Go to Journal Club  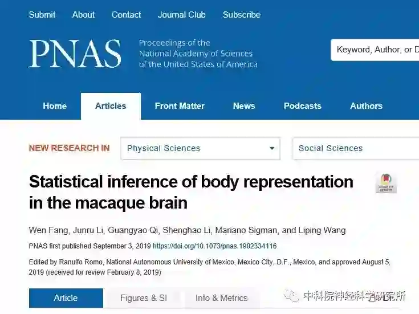182,15
